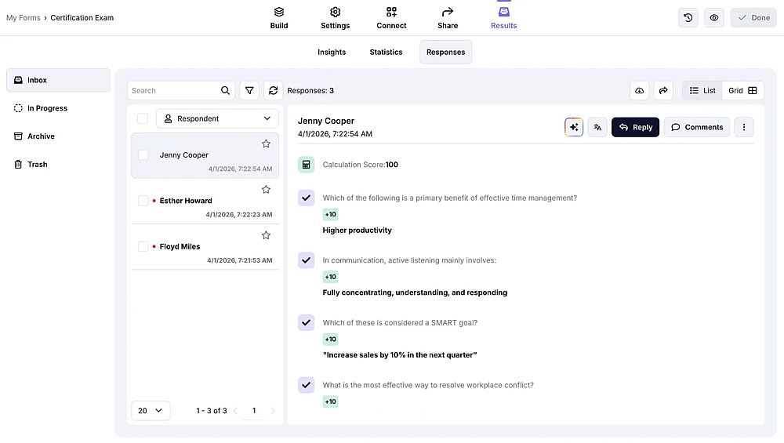Expand the Respondent dropdown
The width and height of the screenshot is (784, 443).
(217, 118)
